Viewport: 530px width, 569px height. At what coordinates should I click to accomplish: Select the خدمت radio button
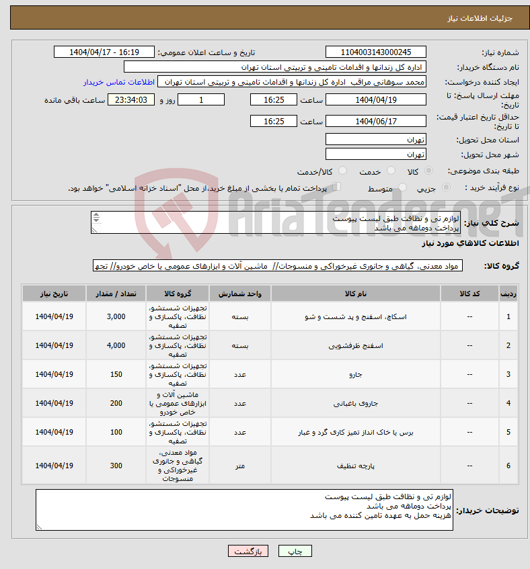pyautogui.click(x=391, y=171)
